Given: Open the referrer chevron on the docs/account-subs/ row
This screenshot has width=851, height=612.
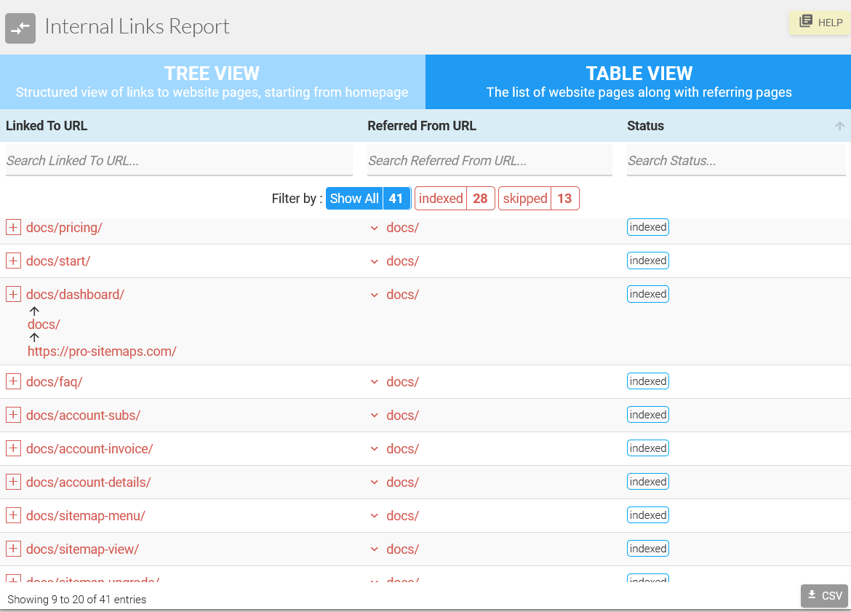Looking at the screenshot, I should pos(374,414).
